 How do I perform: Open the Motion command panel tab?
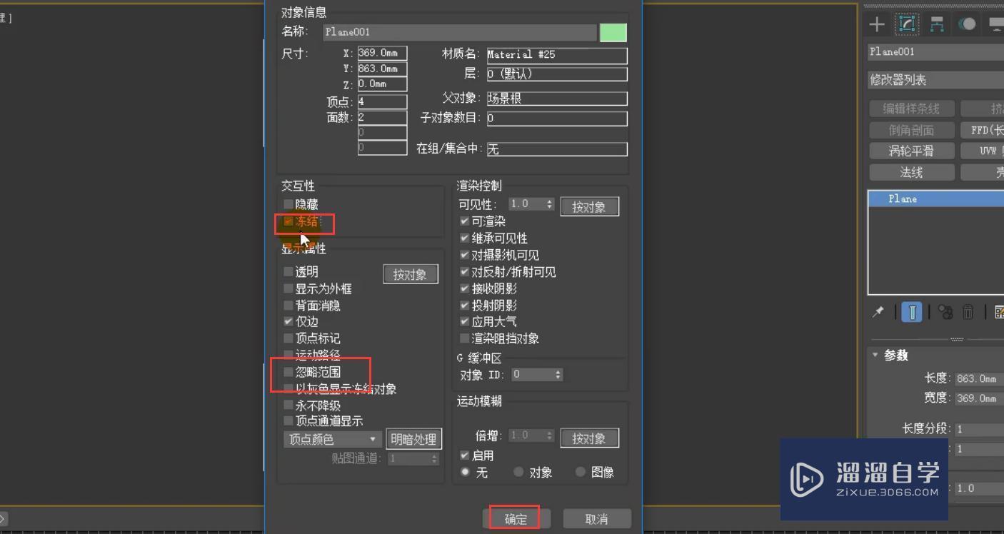coord(967,24)
